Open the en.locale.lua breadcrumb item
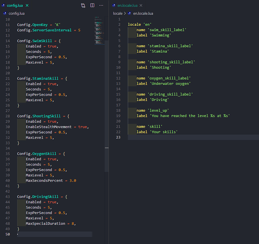 point(143,13)
